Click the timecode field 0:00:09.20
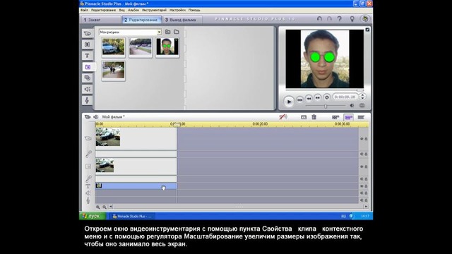The image size is (452, 254). pos(345,97)
